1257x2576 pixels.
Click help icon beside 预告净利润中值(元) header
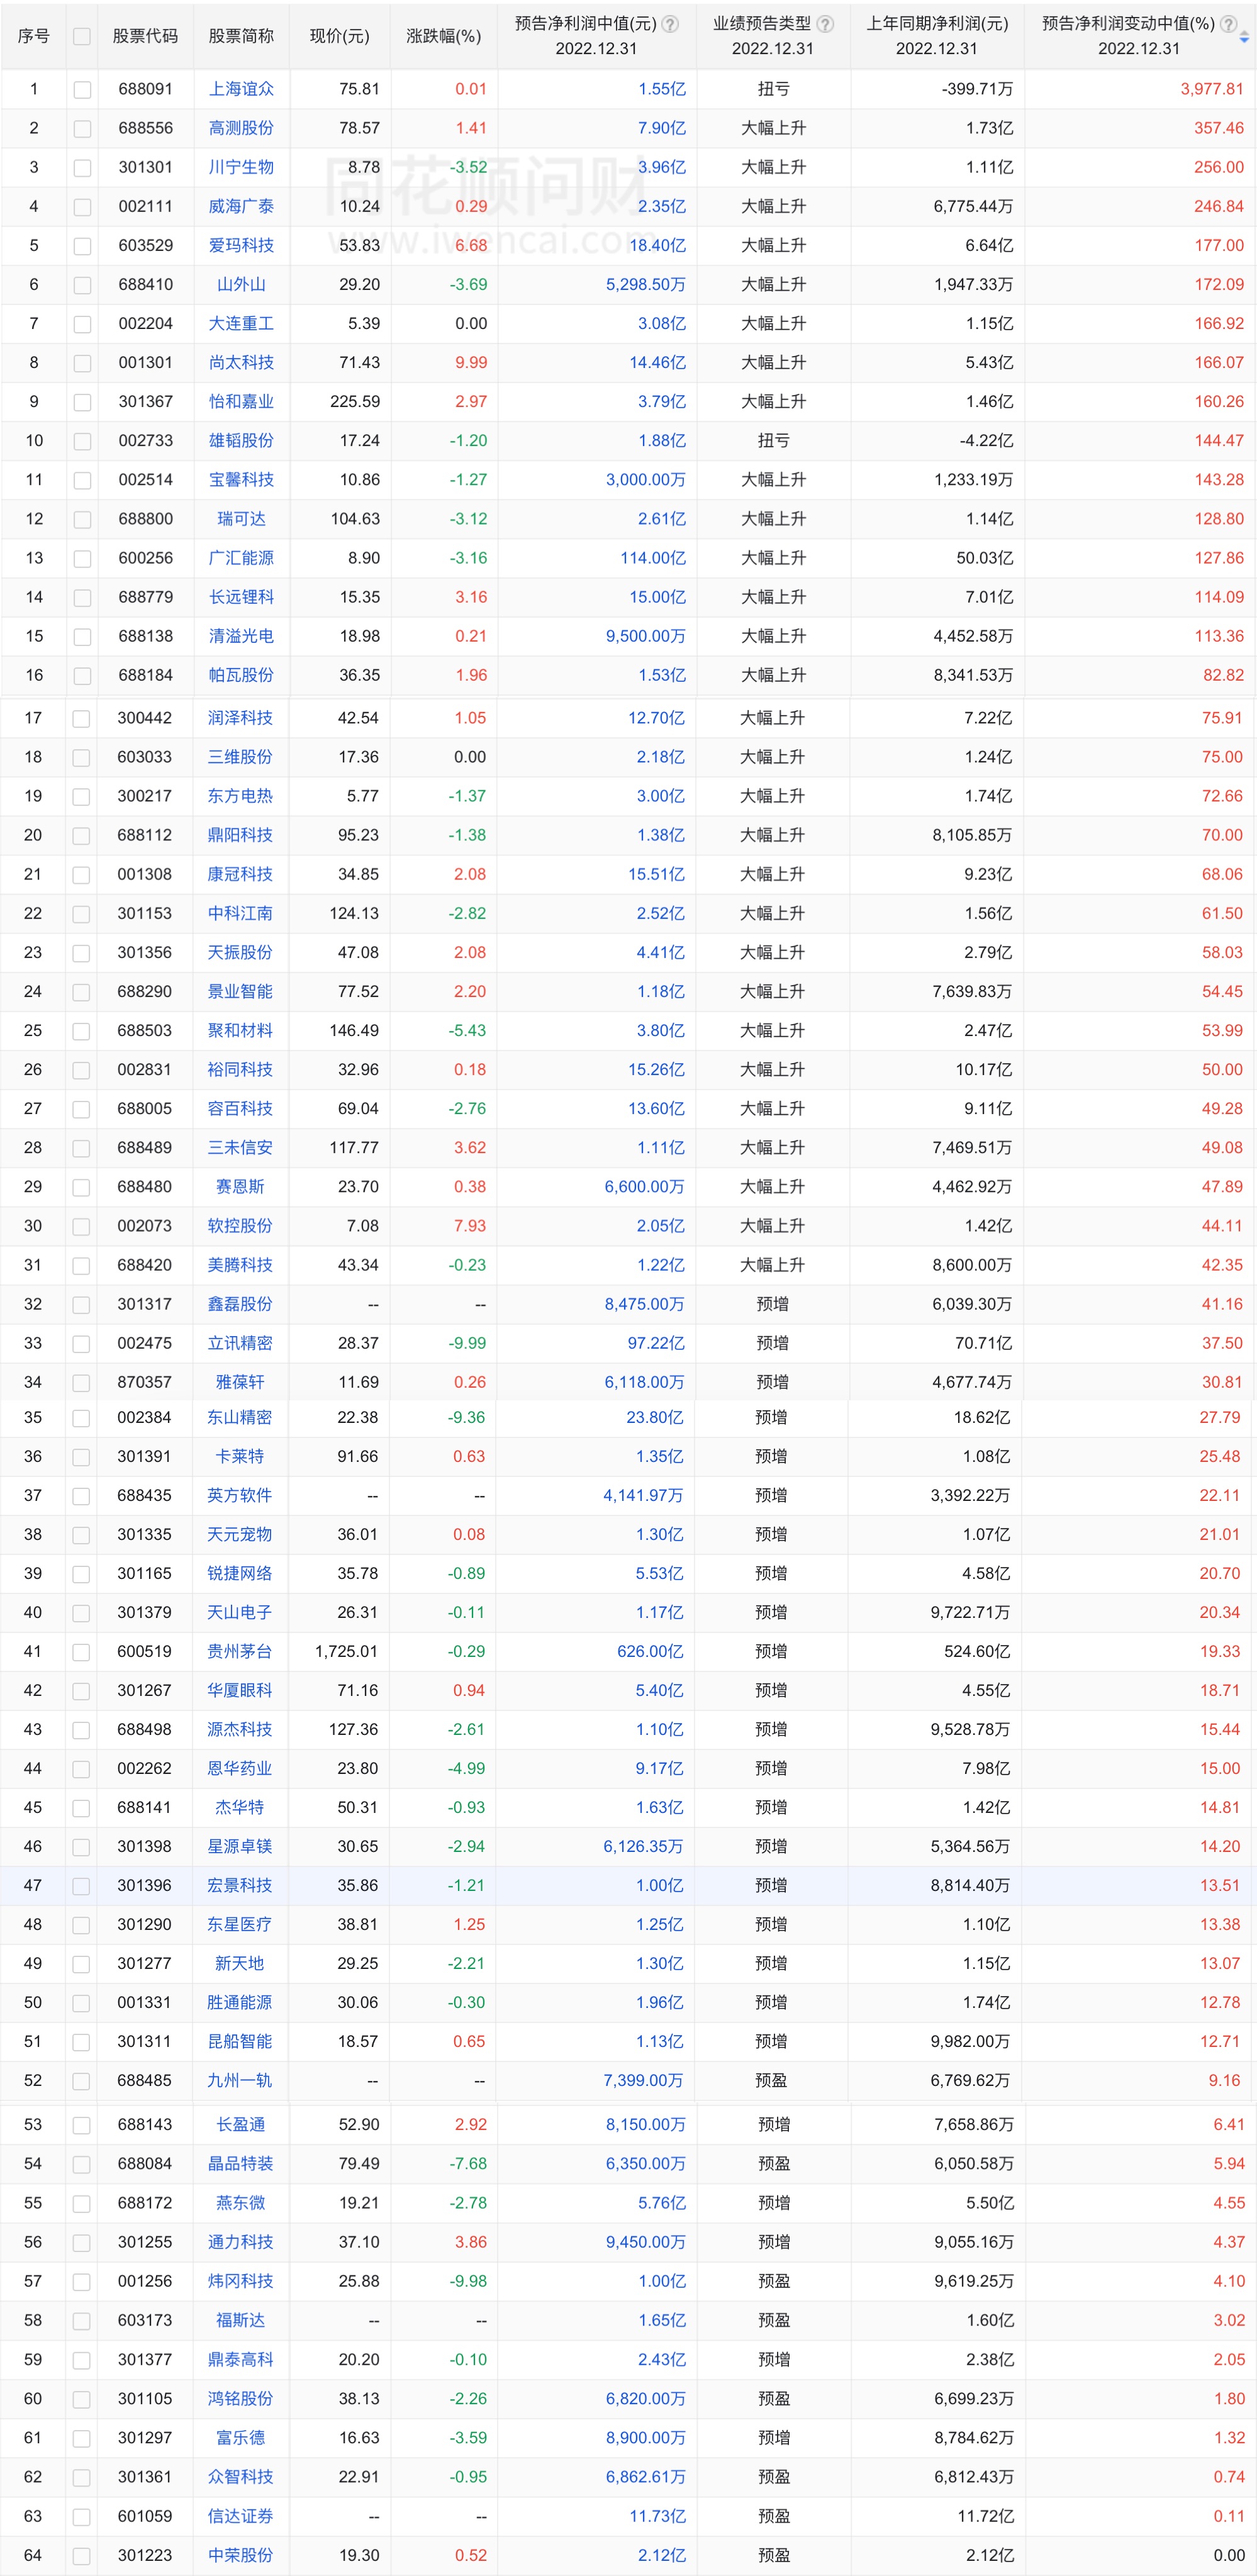point(671,24)
